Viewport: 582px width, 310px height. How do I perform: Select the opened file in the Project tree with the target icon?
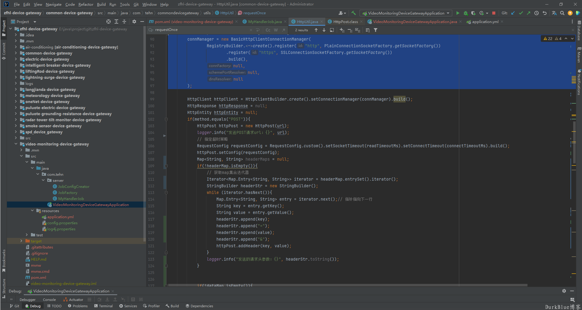109,22
